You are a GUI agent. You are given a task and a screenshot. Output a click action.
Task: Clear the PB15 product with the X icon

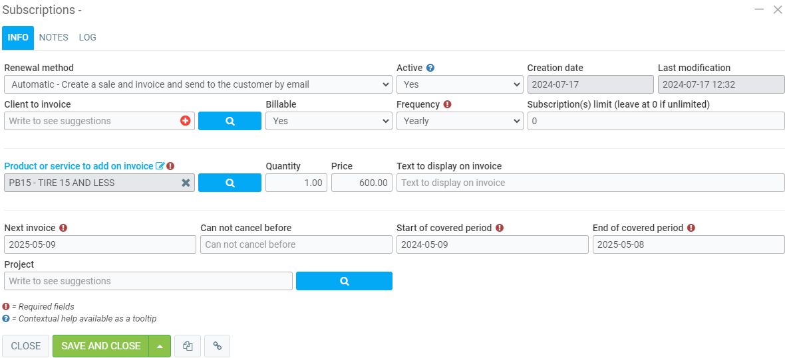click(x=186, y=183)
